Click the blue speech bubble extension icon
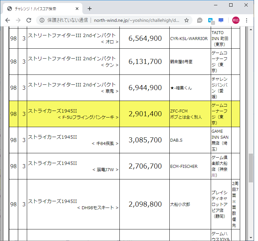258x241 pixels. pos(221,20)
